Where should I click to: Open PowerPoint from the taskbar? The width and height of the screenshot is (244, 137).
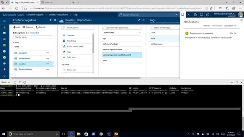[116, 134]
